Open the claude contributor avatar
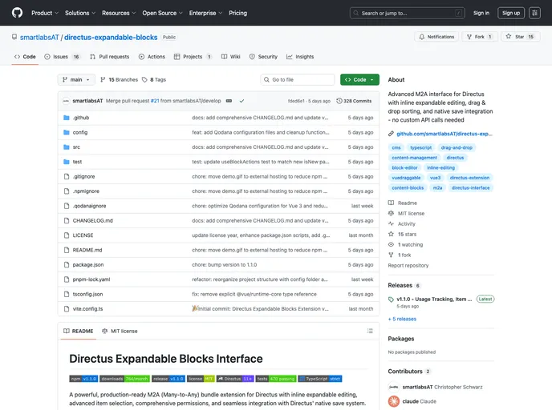 pos(394,401)
